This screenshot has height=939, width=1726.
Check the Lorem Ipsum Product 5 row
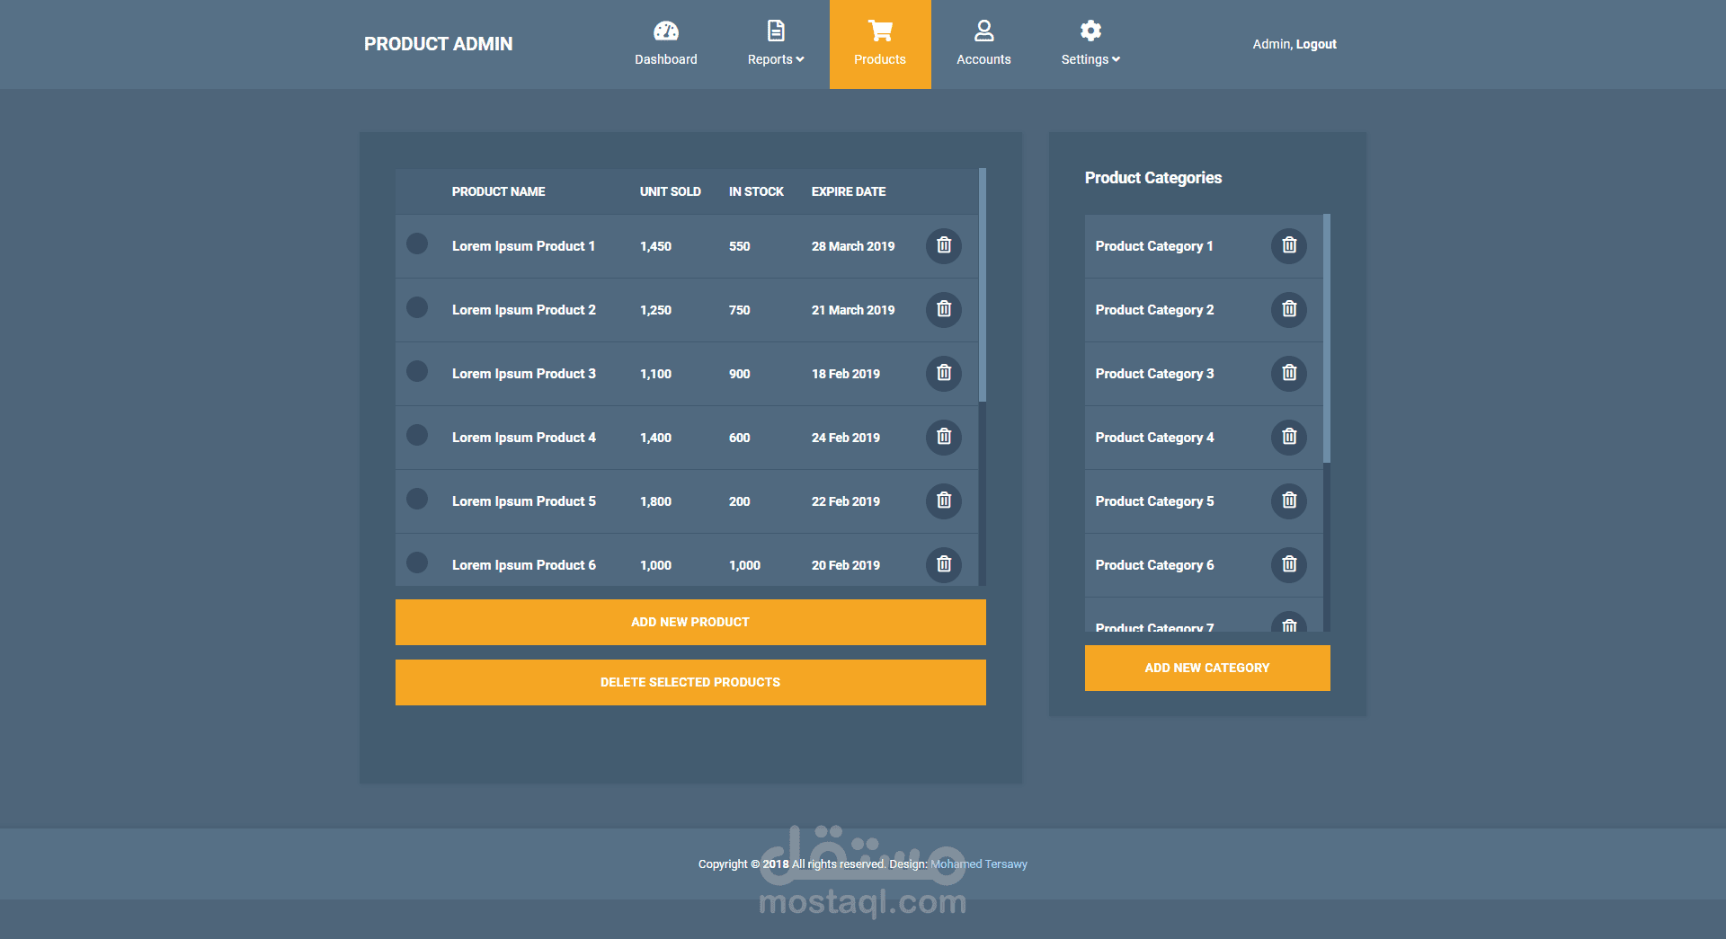pyautogui.click(x=417, y=499)
